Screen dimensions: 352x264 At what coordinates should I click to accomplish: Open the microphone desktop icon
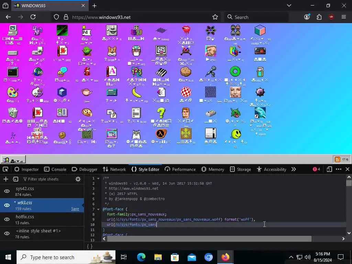click(x=211, y=71)
